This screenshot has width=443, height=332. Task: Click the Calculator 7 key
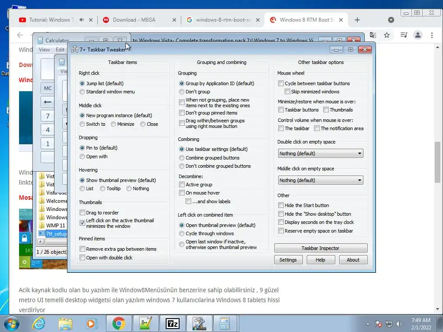(x=48, y=116)
